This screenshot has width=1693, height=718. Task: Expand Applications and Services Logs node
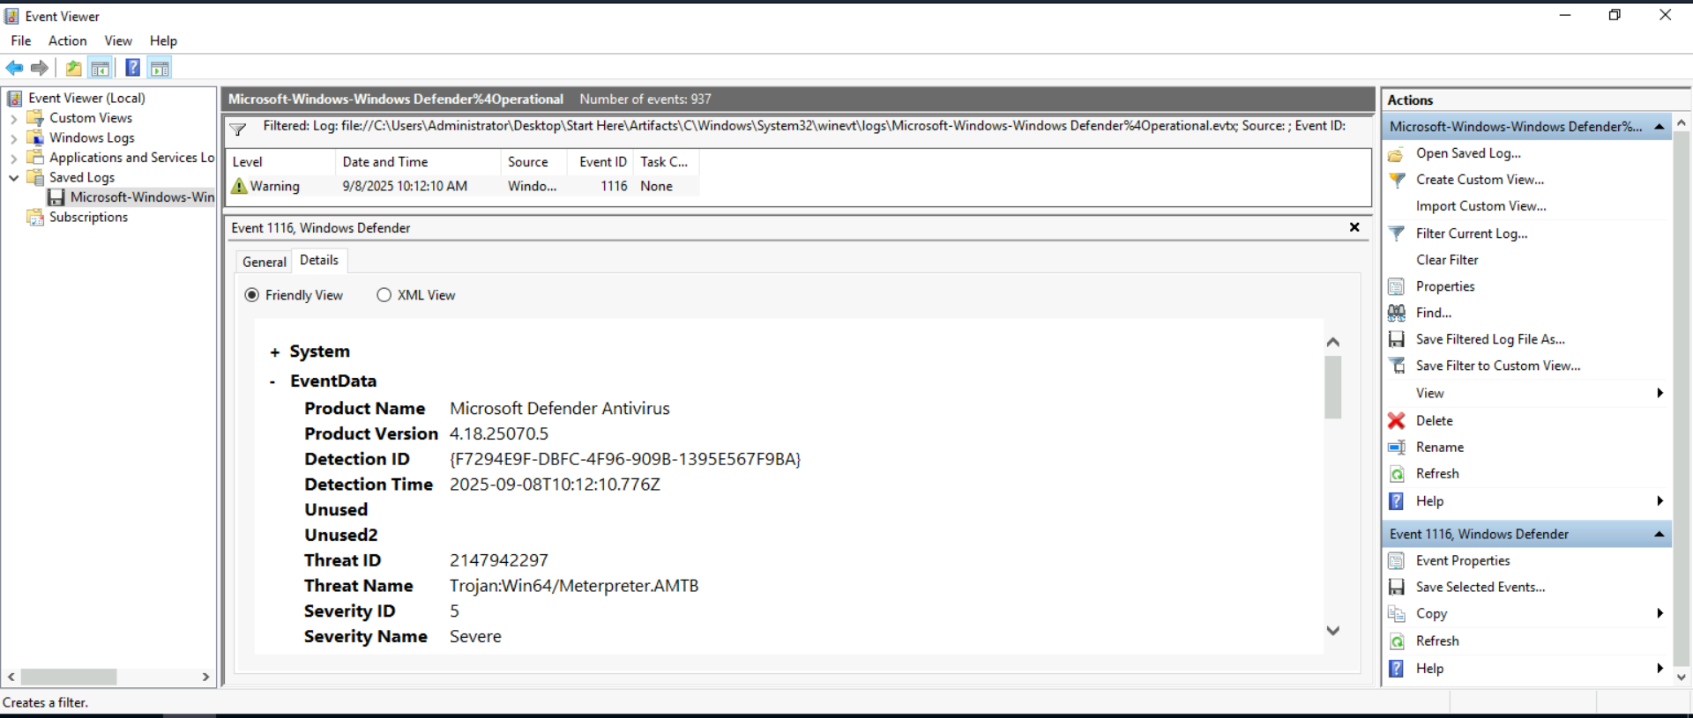point(13,158)
